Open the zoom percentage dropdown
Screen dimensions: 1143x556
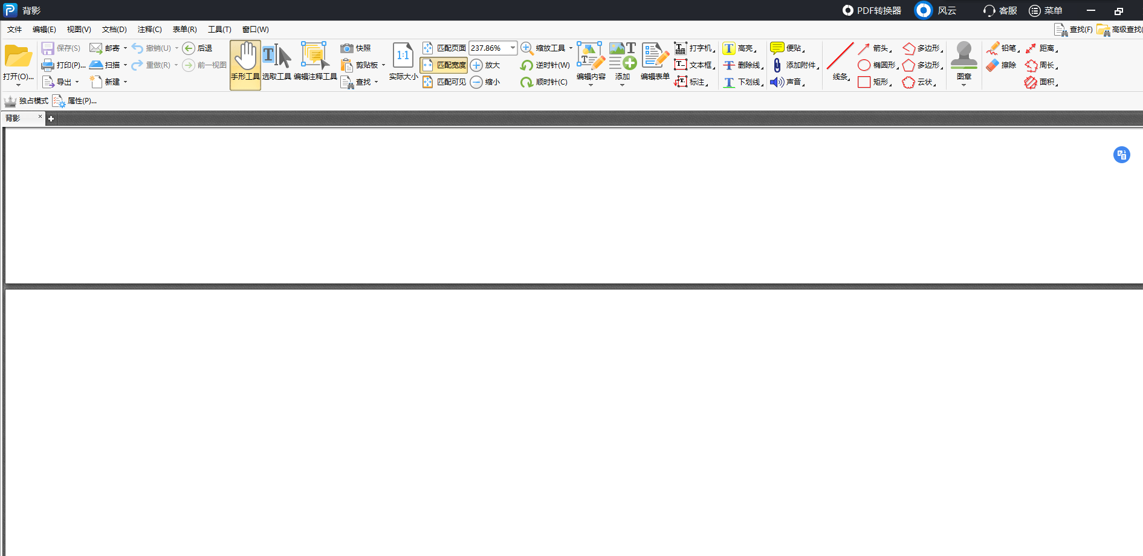tap(513, 48)
